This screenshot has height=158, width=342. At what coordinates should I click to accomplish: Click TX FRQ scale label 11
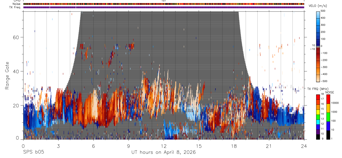pyautogui.click(x=323, y=129)
